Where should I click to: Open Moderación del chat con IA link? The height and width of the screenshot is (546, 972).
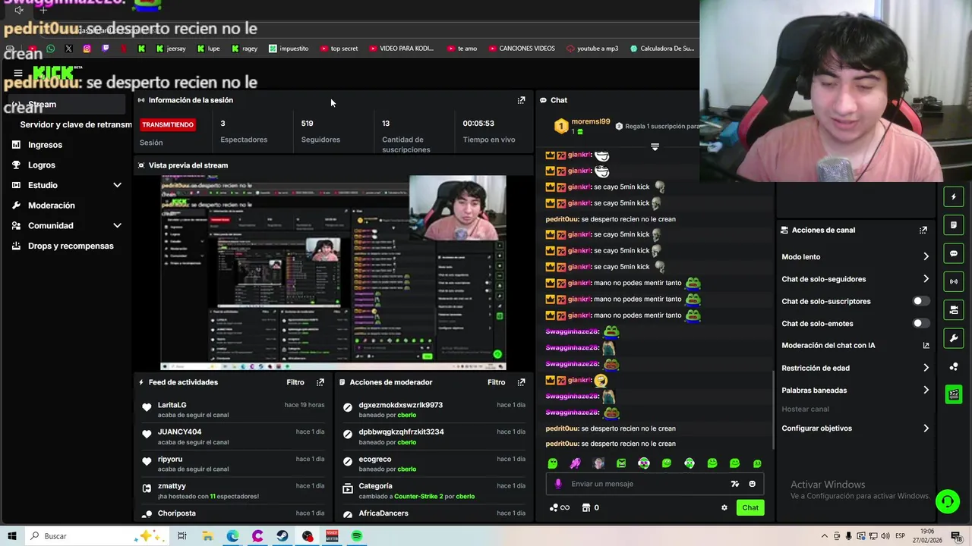coord(855,345)
